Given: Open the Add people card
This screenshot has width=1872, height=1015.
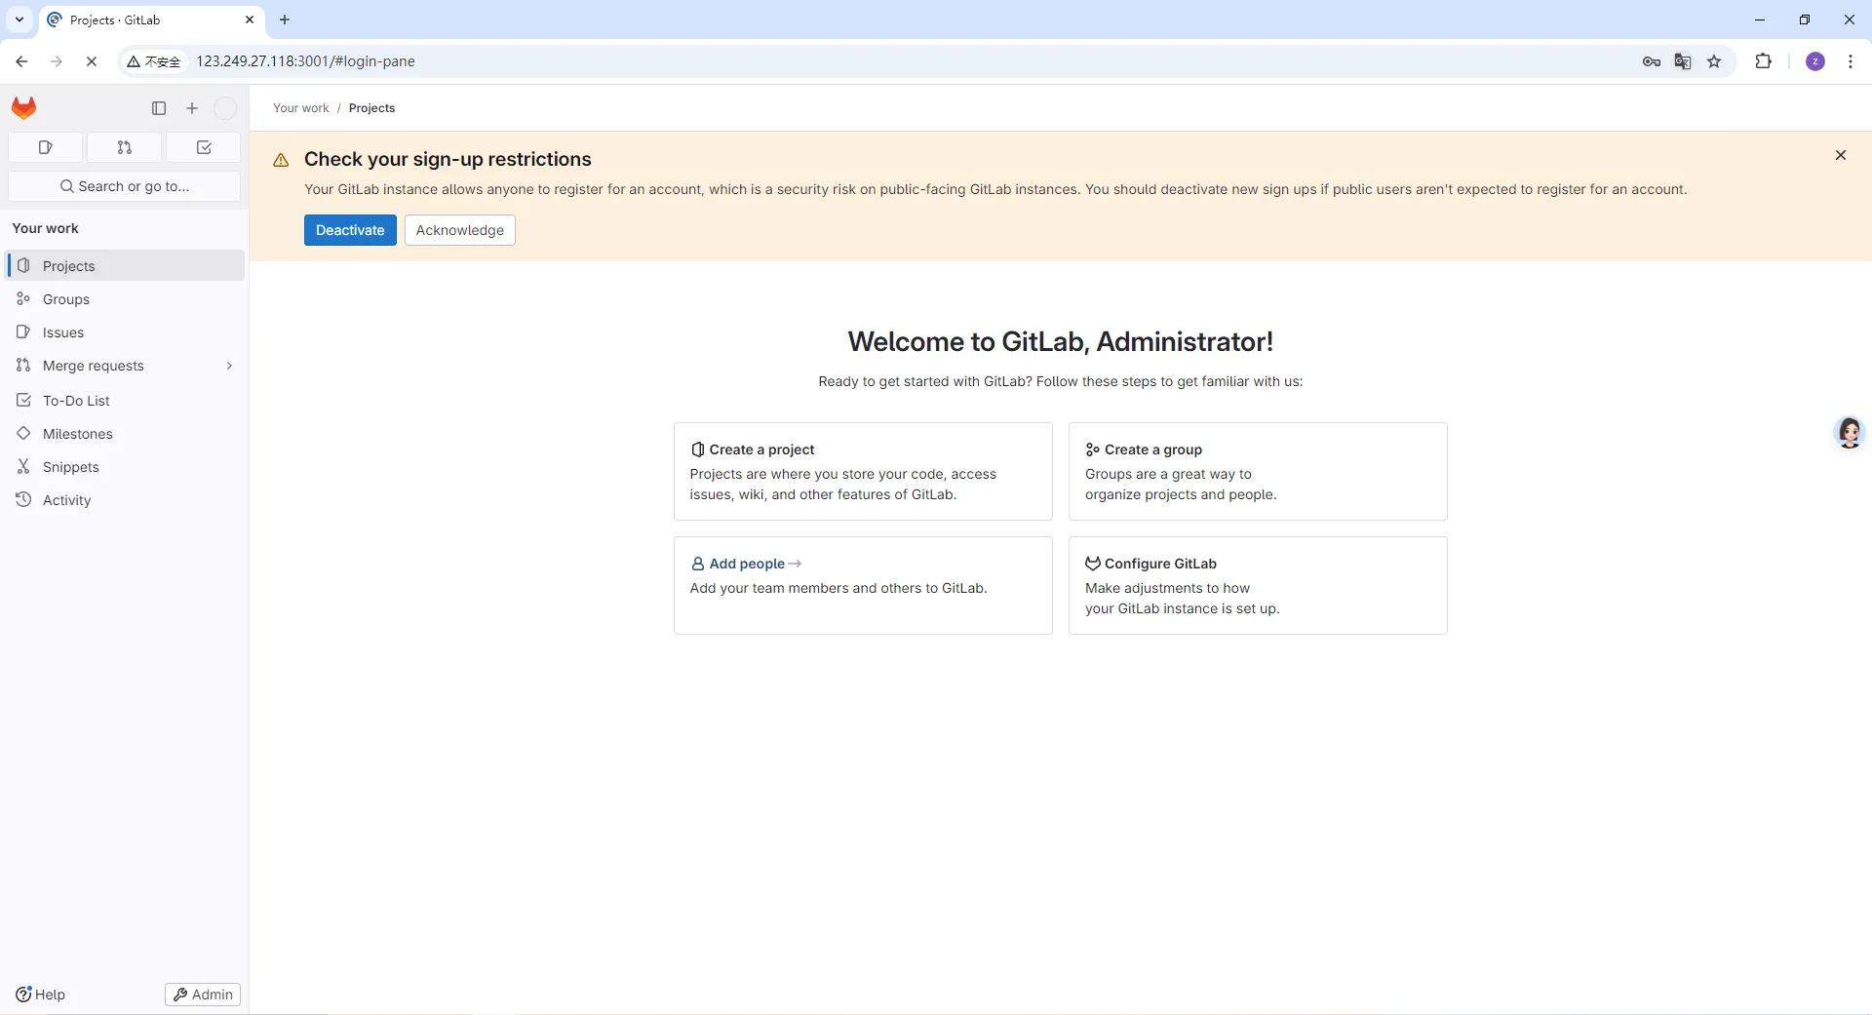Looking at the screenshot, I should [863, 585].
